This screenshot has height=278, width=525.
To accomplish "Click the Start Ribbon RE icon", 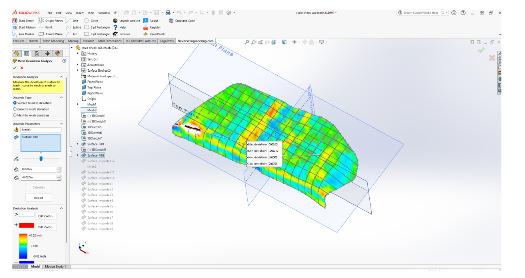I will (x=15, y=27).
